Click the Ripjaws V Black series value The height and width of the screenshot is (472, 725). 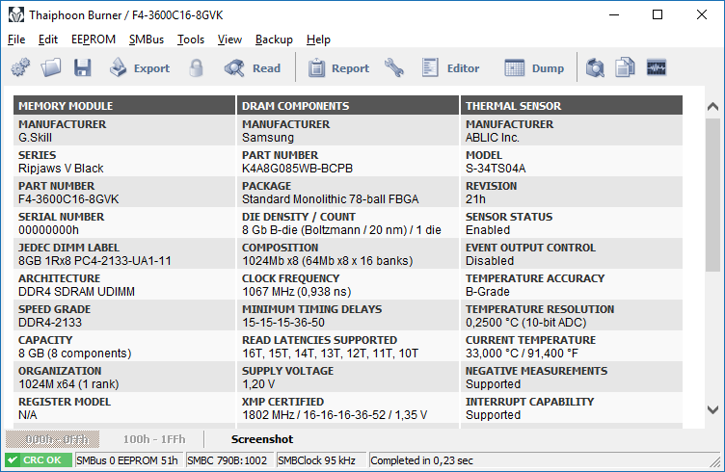coord(61,169)
